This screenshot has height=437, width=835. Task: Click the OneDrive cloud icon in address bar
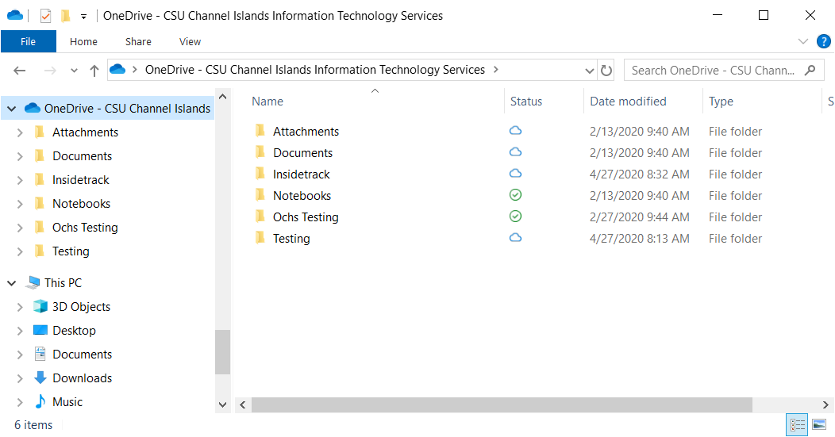coord(117,69)
